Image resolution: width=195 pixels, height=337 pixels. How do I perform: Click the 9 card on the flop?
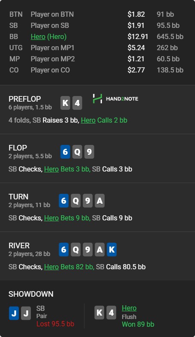coord(89,152)
